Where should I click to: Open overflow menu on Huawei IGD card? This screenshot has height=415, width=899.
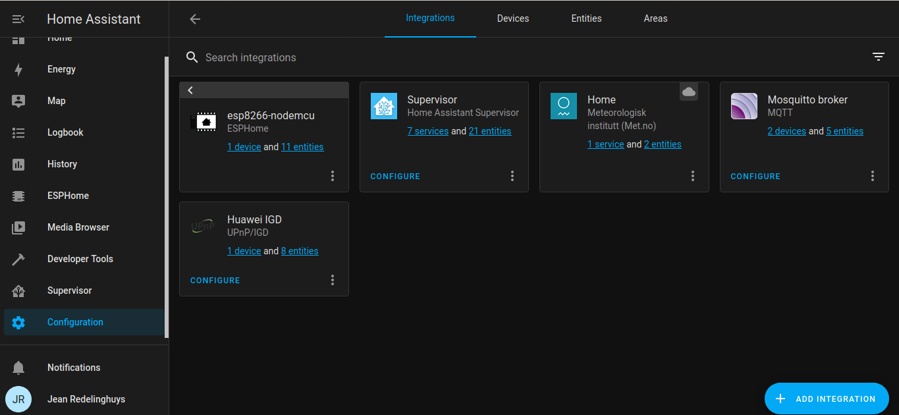point(333,280)
